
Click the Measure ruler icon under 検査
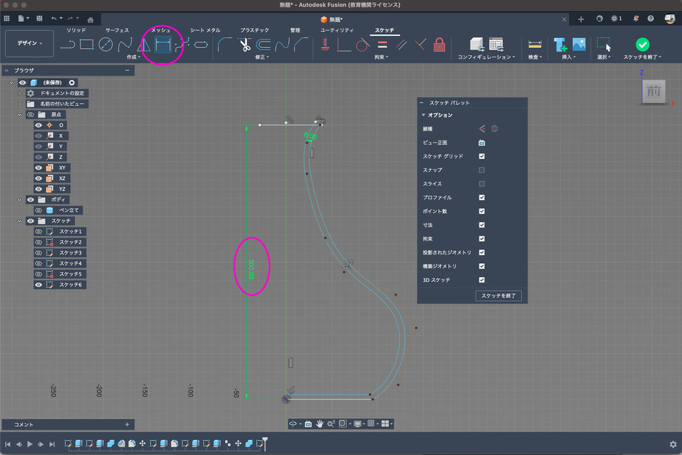[x=534, y=45]
